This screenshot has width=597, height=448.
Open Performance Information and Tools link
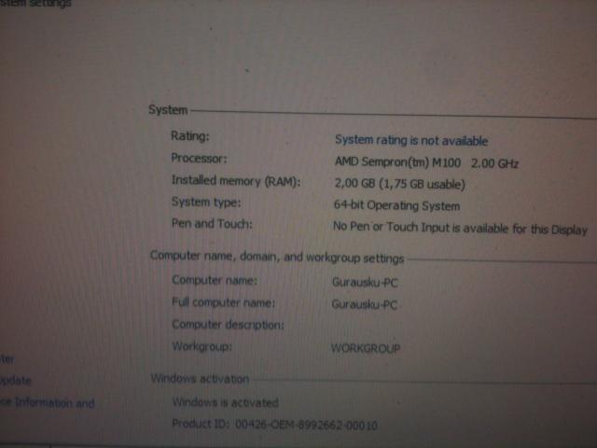click(47, 403)
